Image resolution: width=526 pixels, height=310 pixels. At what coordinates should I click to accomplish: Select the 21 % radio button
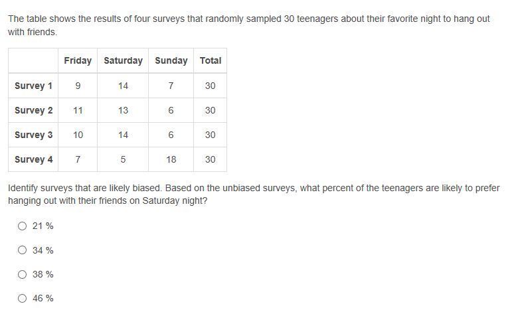pyautogui.click(x=23, y=226)
